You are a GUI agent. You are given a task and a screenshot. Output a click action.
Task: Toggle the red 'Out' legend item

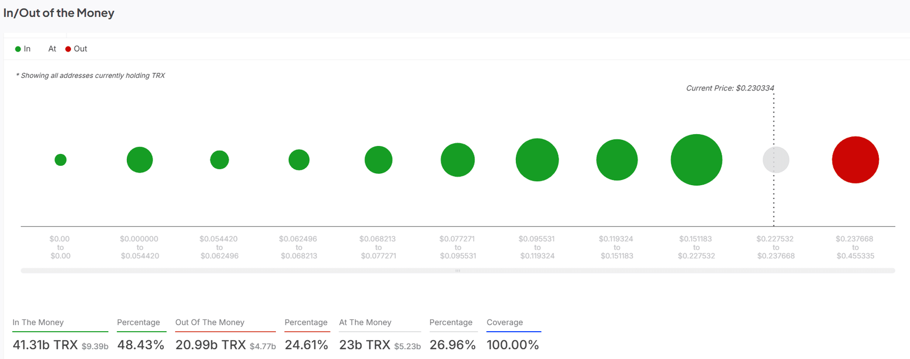point(76,49)
